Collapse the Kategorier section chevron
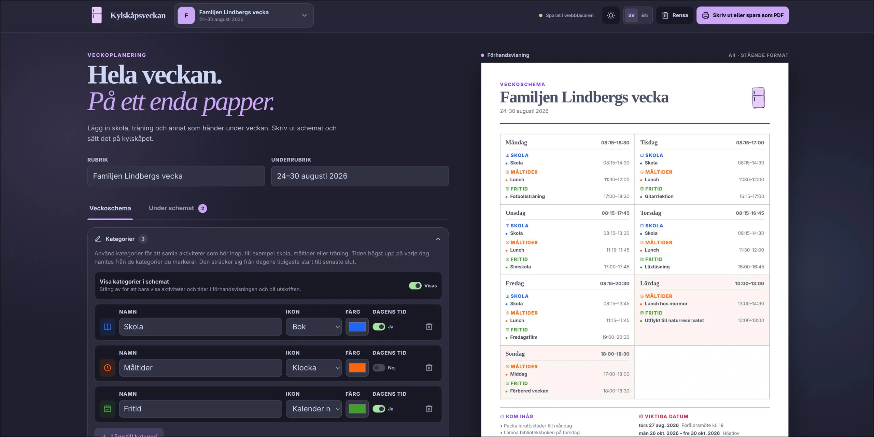874x437 pixels. click(x=438, y=239)
